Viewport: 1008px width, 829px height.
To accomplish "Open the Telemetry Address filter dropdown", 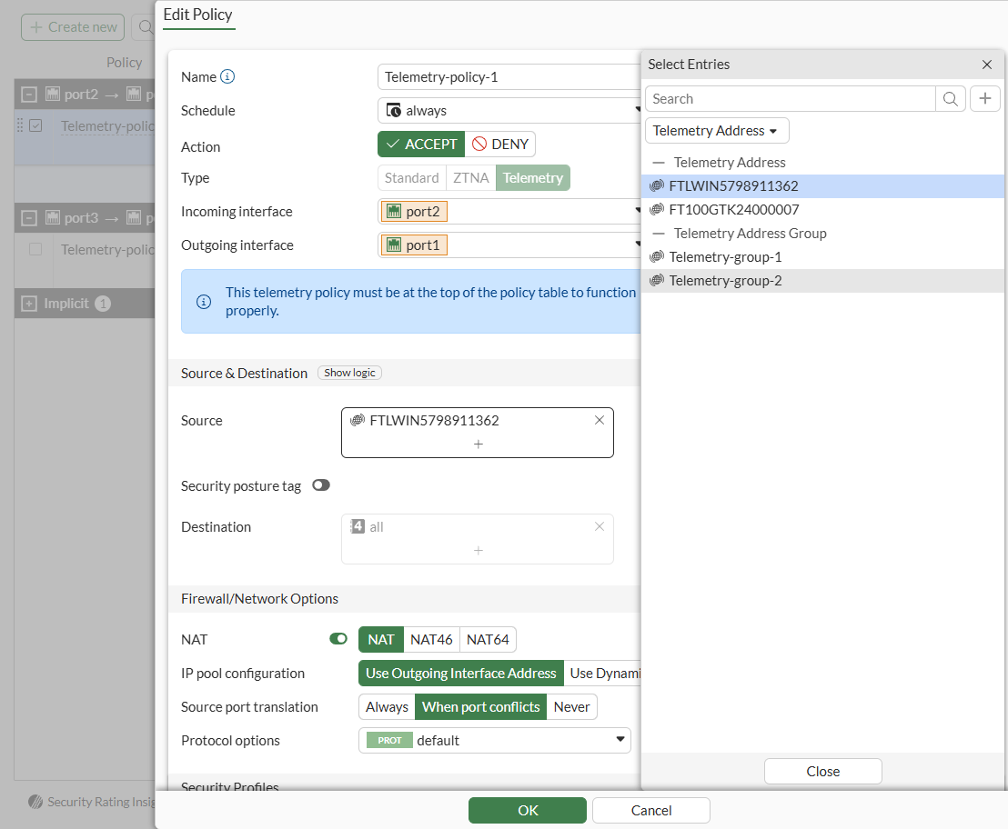I will click(x=717, y=131).
